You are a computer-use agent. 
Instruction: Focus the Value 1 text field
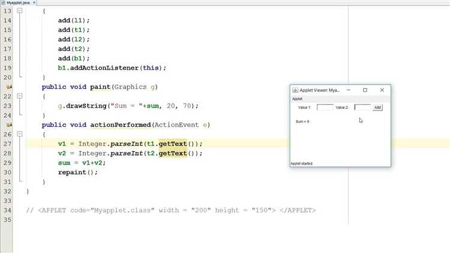325,107
